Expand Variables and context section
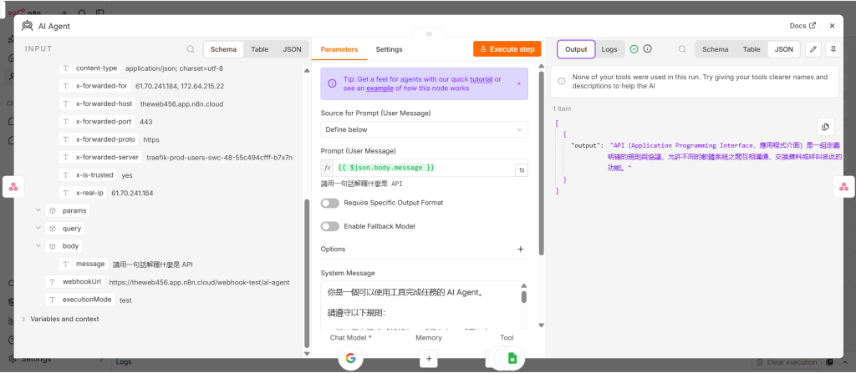This screenshot has height=373, width=856. (23, 319)
